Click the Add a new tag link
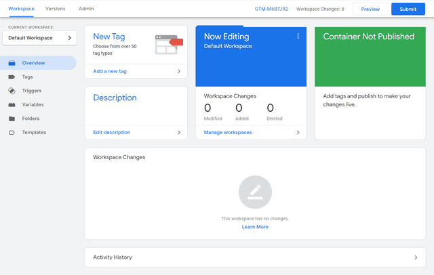434x275 pixels. [110, 71]
